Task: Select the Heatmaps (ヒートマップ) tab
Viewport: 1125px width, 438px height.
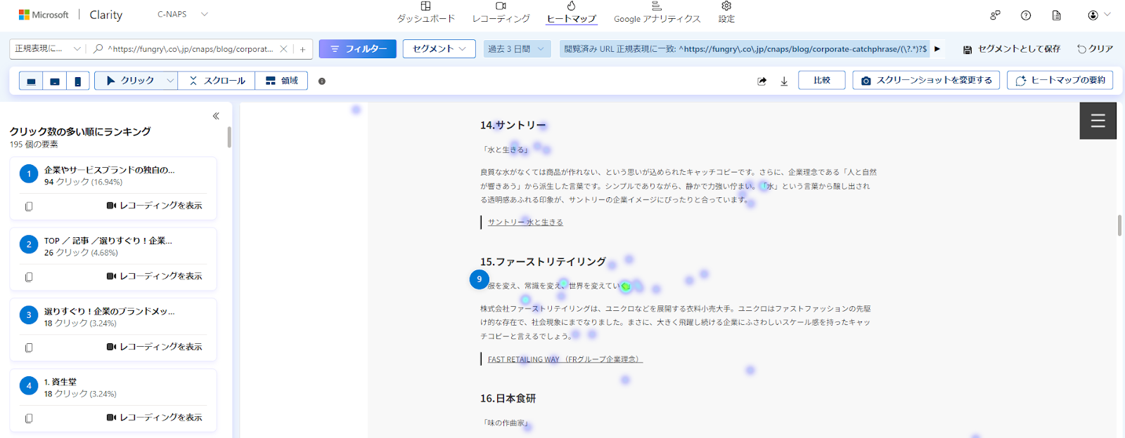Action: click(x=571, y=13)
